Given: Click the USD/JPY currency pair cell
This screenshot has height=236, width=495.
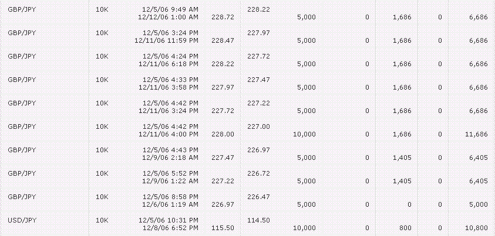Looking at the screenshot, I should point(22,220).
